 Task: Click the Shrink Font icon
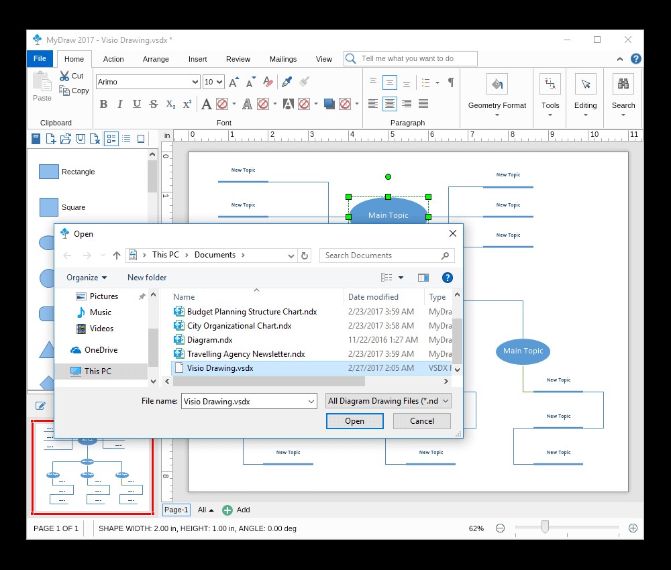[251, 82]
